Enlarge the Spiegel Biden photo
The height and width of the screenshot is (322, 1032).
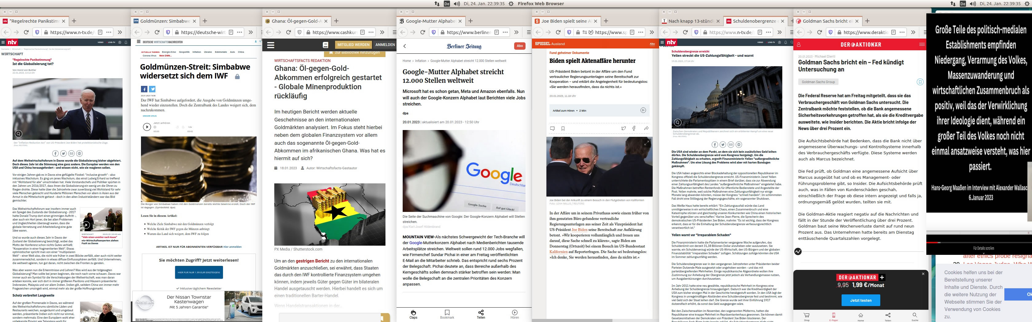tap(647, 143)
